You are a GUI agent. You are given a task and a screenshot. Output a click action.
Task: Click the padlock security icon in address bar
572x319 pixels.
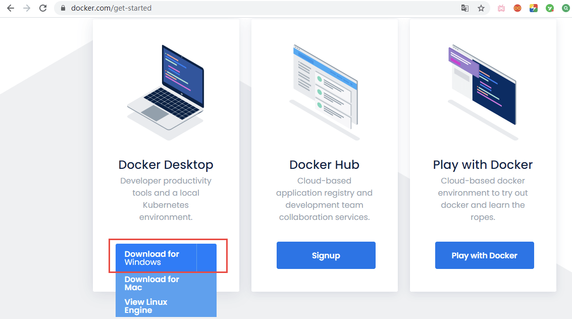(x=62, y=8)
